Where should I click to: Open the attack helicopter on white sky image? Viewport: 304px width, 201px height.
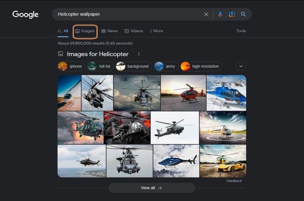[x=175, y=128]
